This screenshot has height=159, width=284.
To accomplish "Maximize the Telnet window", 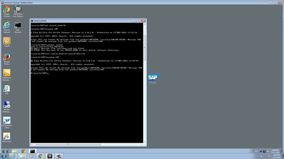I will click(x=138, y=21).
